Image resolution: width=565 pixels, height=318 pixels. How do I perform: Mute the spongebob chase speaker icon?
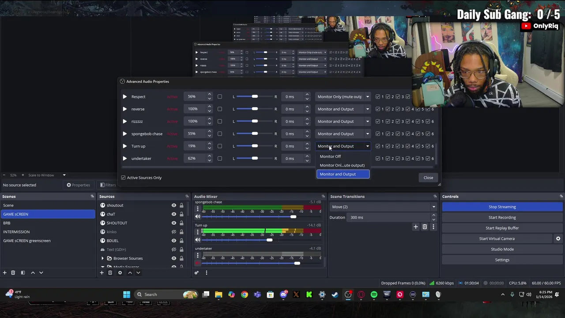198,216
